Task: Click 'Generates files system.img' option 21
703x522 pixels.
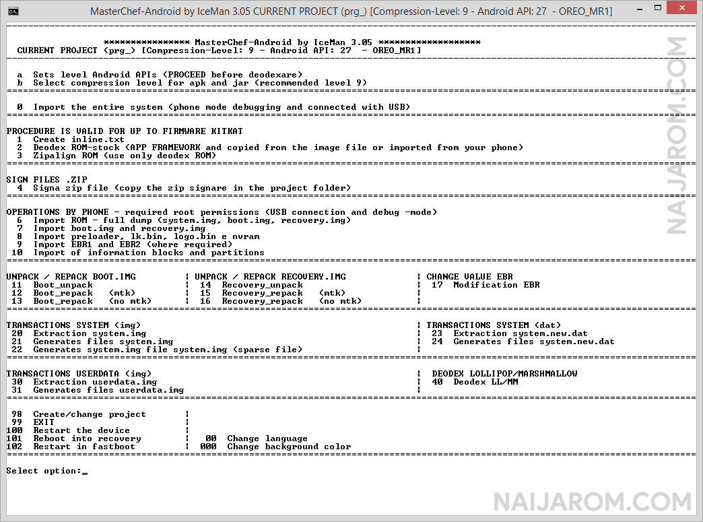Action: click(x=92, y=341)
